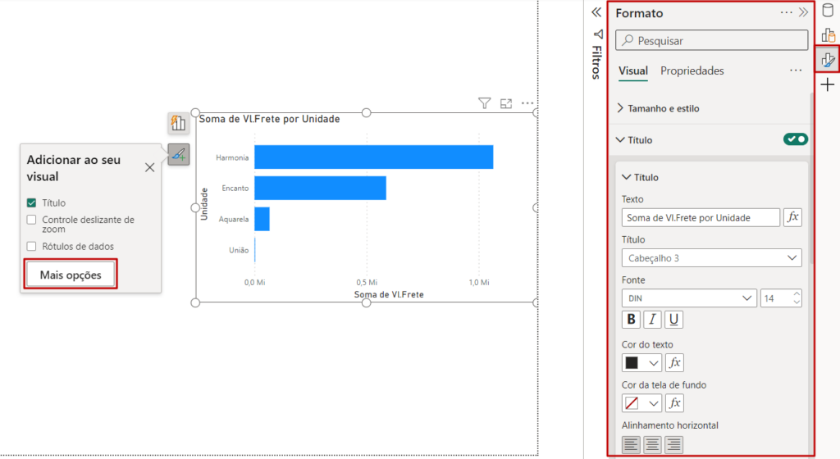Image resolution: width=840 pixels, height=459 pixels.
Task: Apply italic formatting to title
Action: 652,320
